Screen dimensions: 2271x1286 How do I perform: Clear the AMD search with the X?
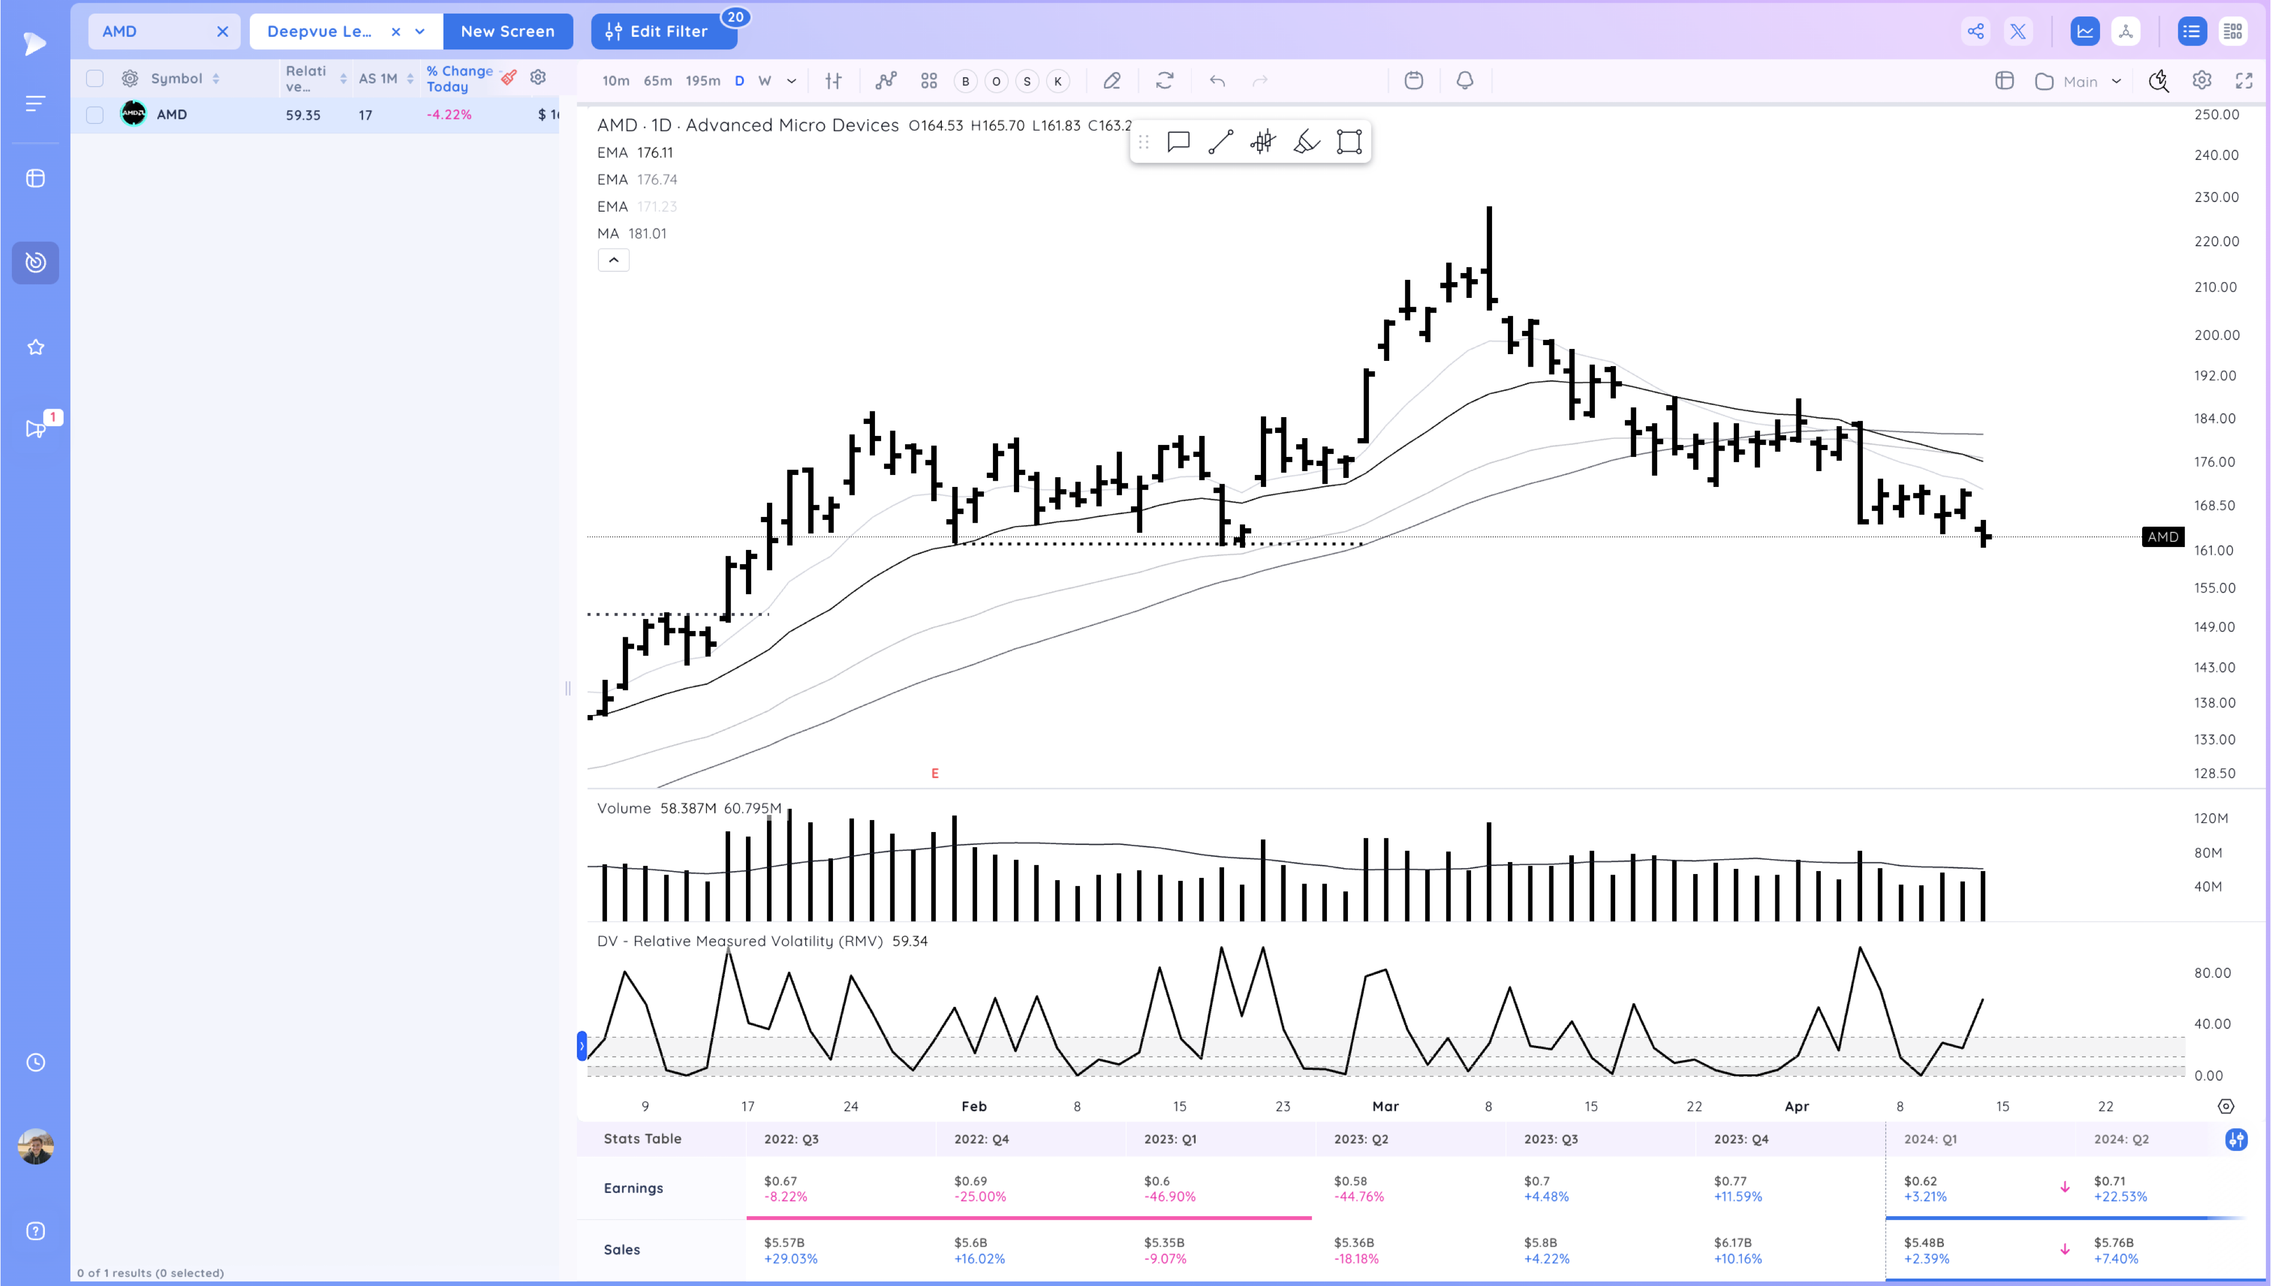point(223,32)
